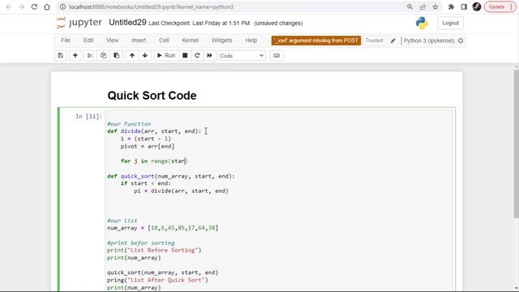
Task: Click the 'def quick_sort' line
Action: click(x=171, y=176)
